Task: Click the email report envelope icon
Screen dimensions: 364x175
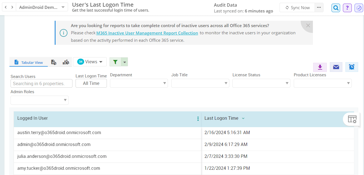Action: pos(336,67)
